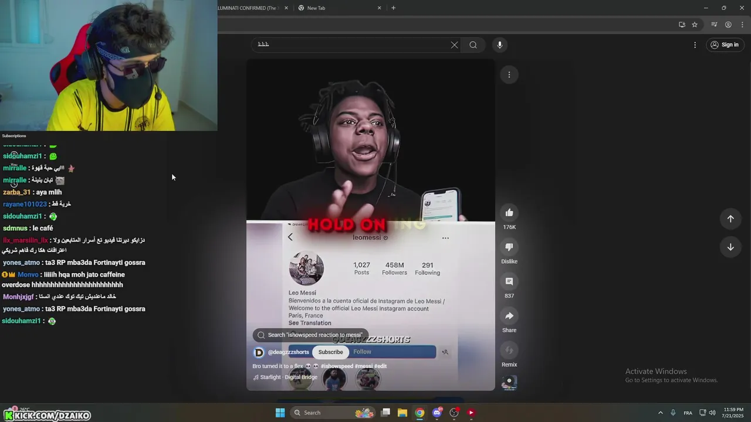This screenshot has height=422, width=751.
Task: Click the microphone tray icon
Action: pos(673,413)
